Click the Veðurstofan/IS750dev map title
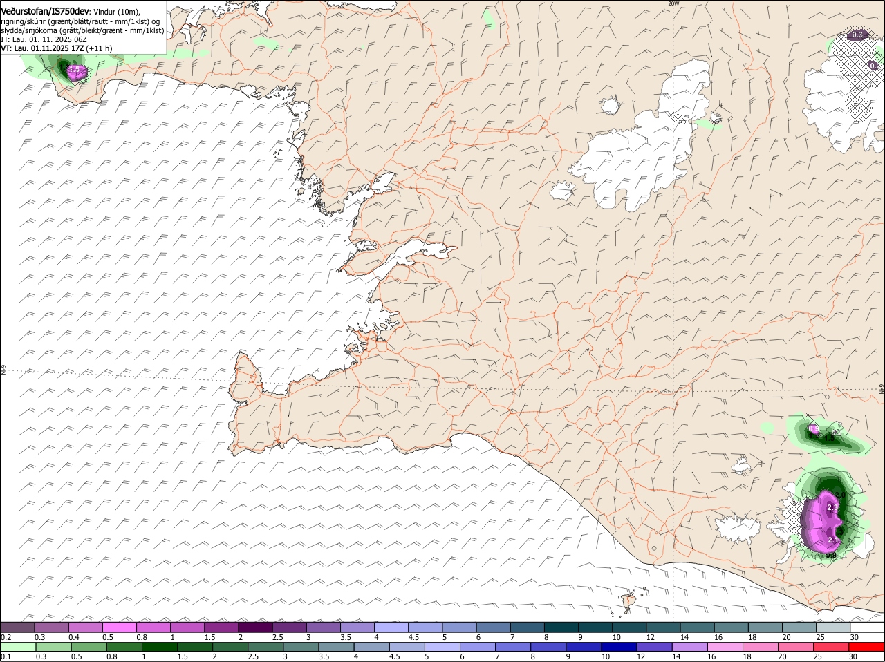885x662 pixels. click(x=46, y=11)
